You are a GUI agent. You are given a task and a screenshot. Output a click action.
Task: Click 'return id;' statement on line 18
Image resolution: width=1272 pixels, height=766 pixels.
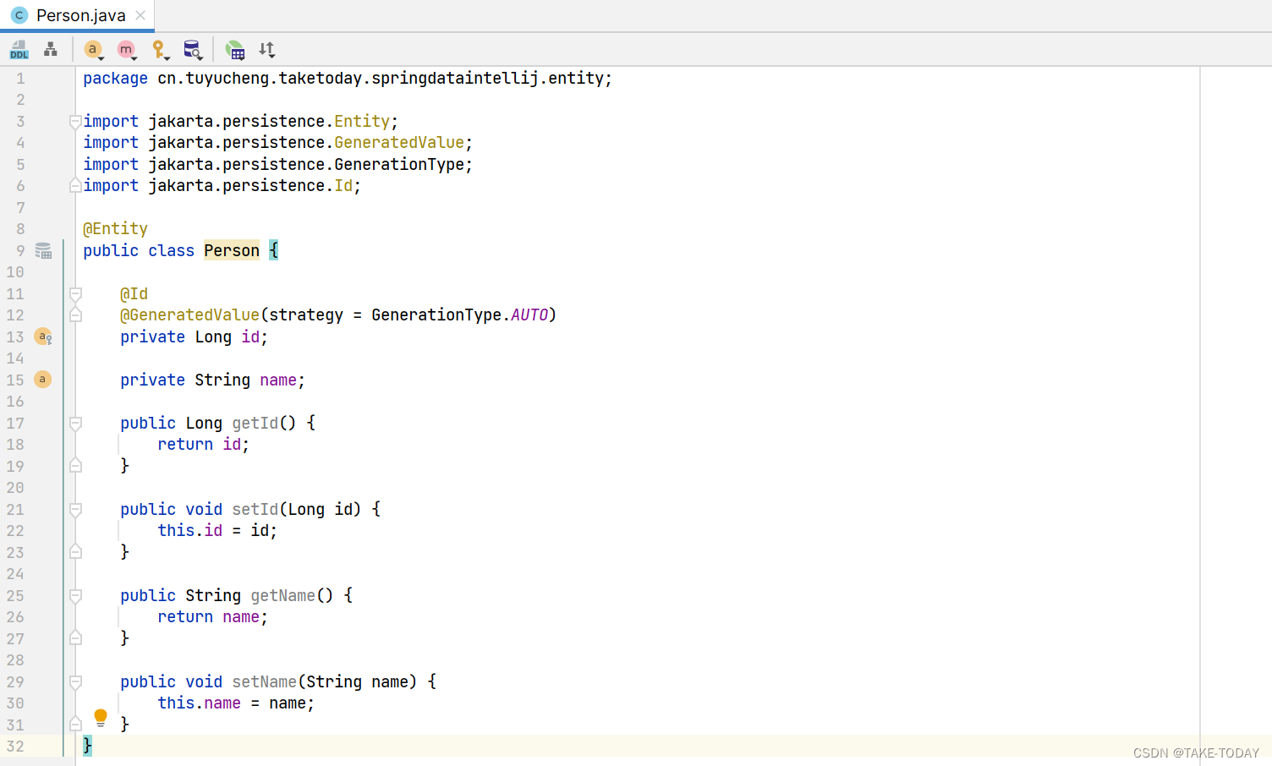click(203, 444)
